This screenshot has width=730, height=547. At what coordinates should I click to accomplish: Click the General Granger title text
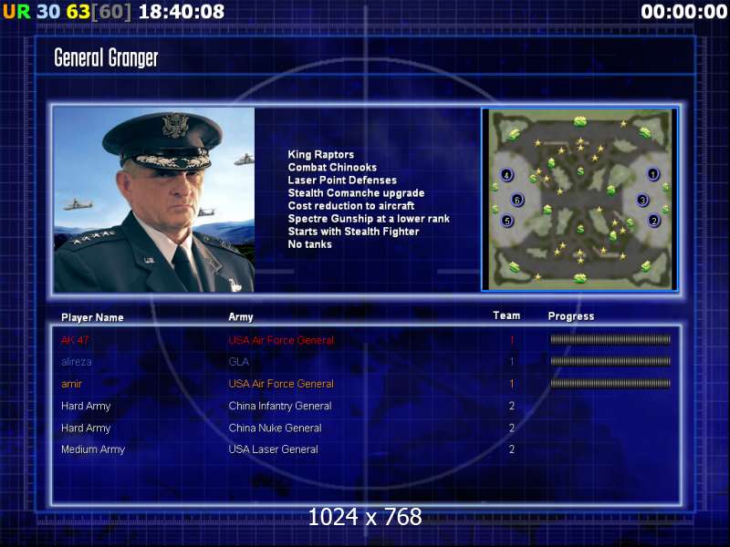pyautogui.click(x=106, y=58)
